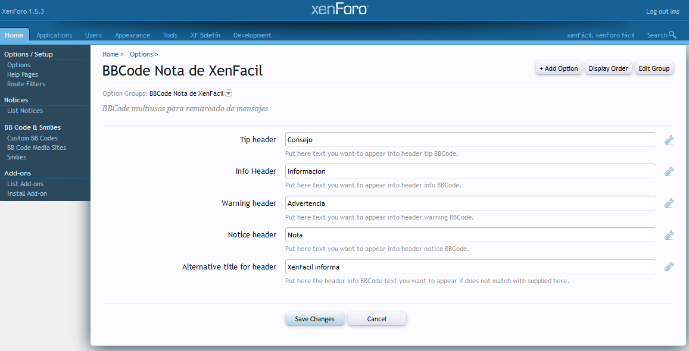This screenshot has width=689, height=351.
Task: Click the Notices sidebar heading
Action: pyautogui.click(x=16, y=100)
